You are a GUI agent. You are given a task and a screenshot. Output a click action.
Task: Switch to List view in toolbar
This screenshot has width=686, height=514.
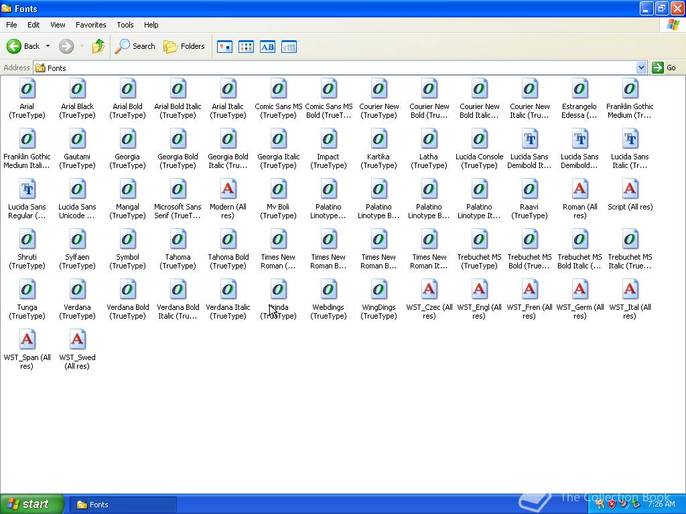(246, 46)
